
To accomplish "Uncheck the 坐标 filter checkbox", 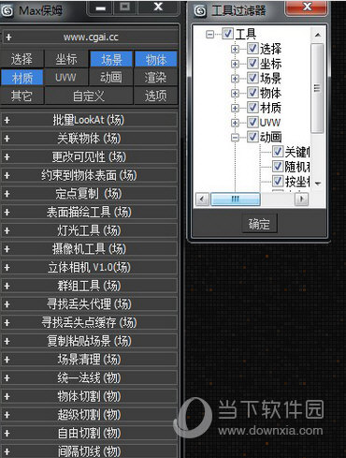I will (x=252, y=64).
